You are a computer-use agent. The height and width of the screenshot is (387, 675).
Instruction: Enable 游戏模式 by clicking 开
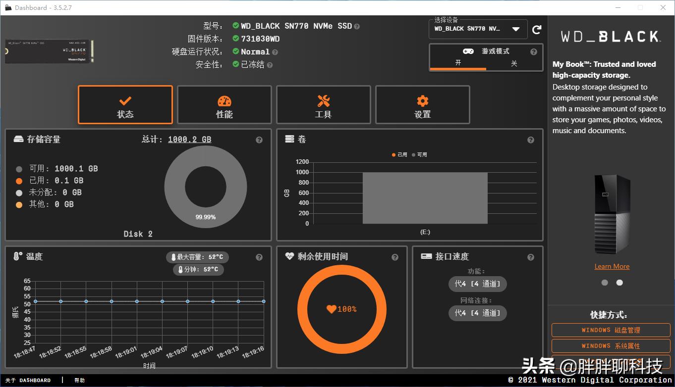(457, 63)
